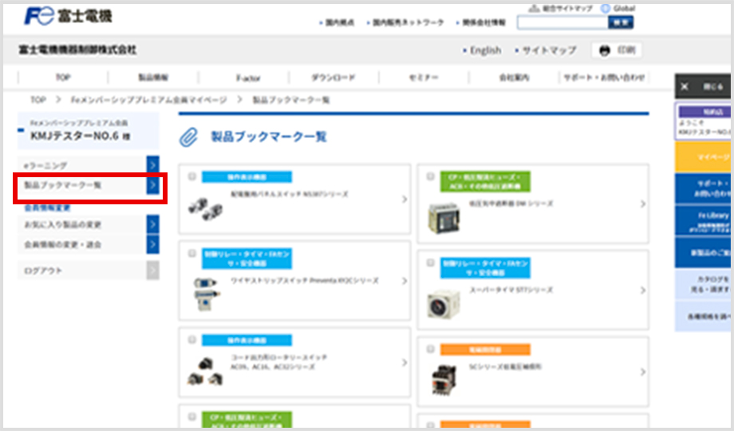The height and width of the screenshot is (431, 734).
Task: Click chevron on Preventa wire trip switch card
Action: [404, 281]
